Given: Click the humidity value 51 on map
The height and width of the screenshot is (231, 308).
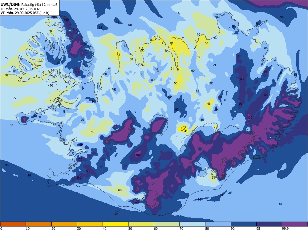Looking at the screenshot, I should (172, 69).
